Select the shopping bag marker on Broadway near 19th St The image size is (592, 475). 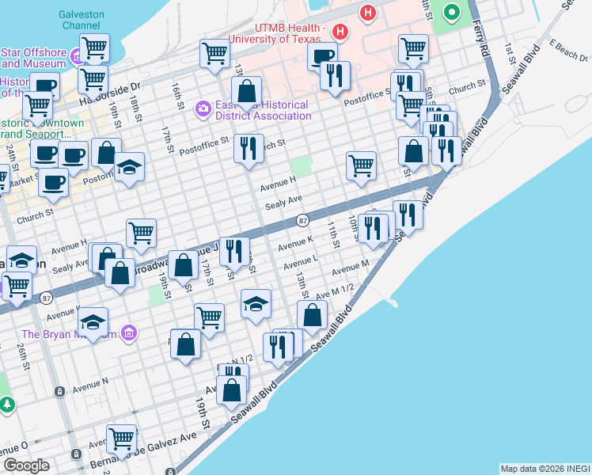point(183,265)
